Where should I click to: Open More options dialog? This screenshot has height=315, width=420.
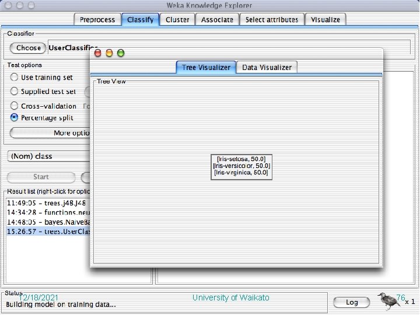pyautogui.click(x=50, y=133)
